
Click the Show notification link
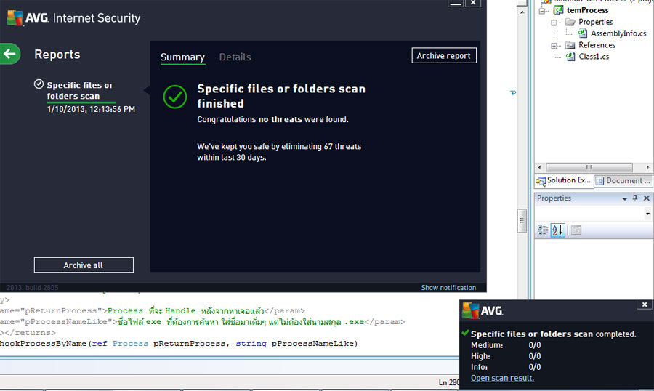click(x=448, y=288)
